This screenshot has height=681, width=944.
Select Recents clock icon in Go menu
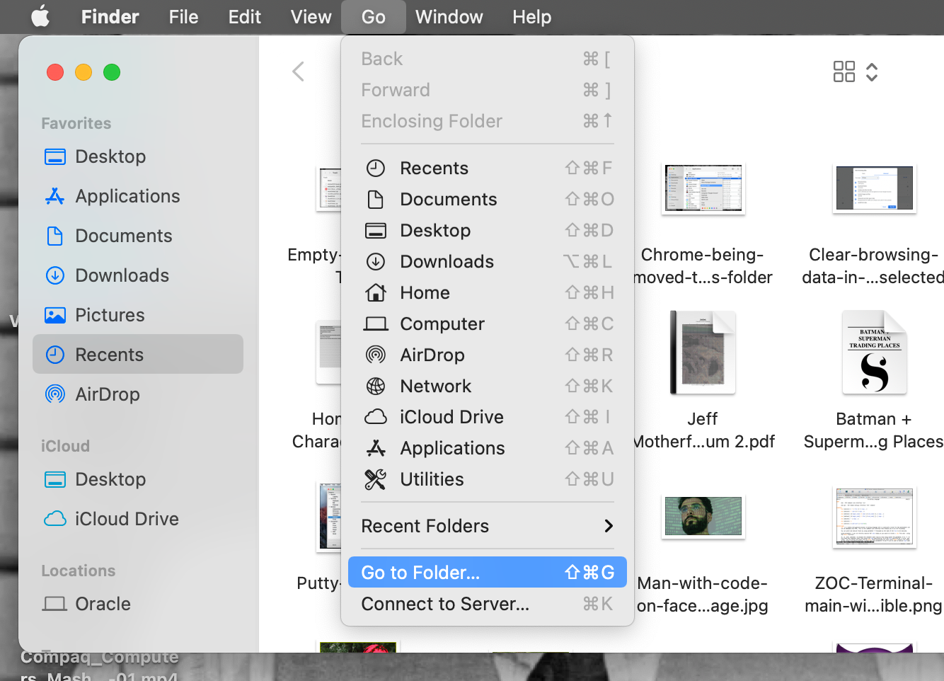click(x=375, y=168)
